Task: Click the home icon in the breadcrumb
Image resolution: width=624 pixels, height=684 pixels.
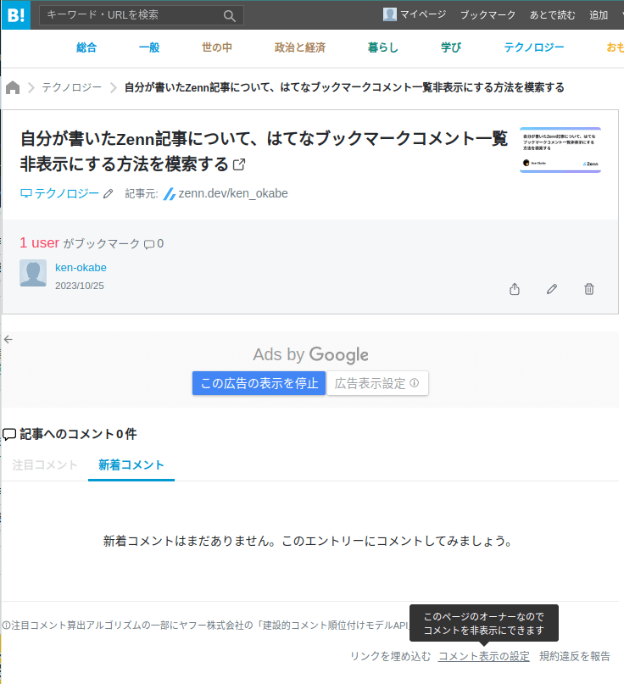Action: point(13,87)
